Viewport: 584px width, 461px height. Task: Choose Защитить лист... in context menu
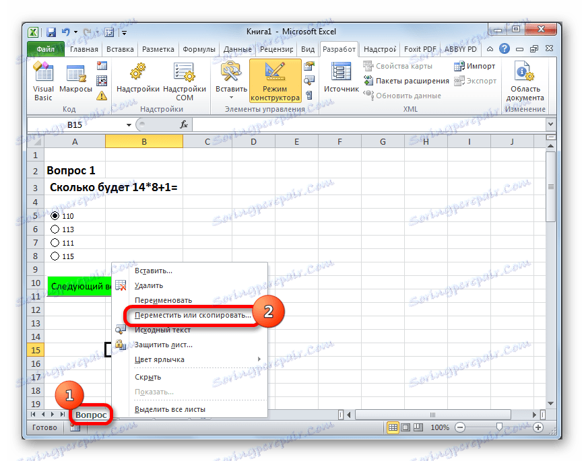coord(190,345)
